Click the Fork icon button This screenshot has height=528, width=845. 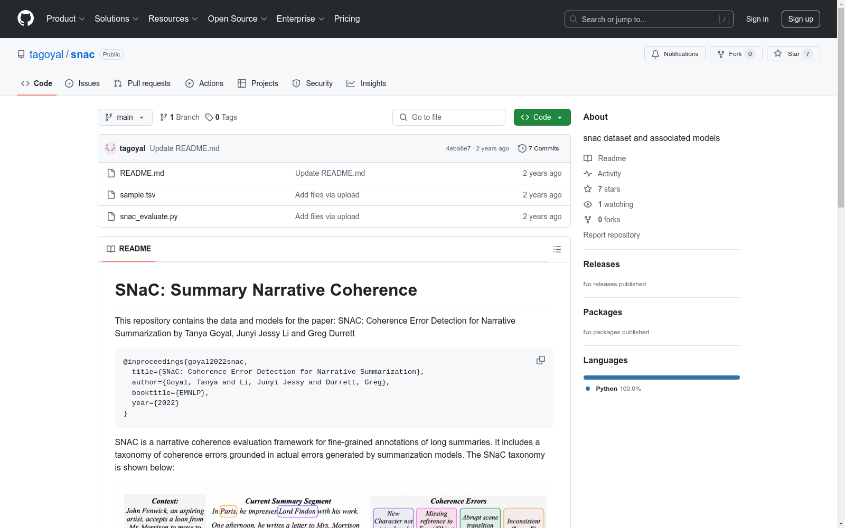click(721, 54)
